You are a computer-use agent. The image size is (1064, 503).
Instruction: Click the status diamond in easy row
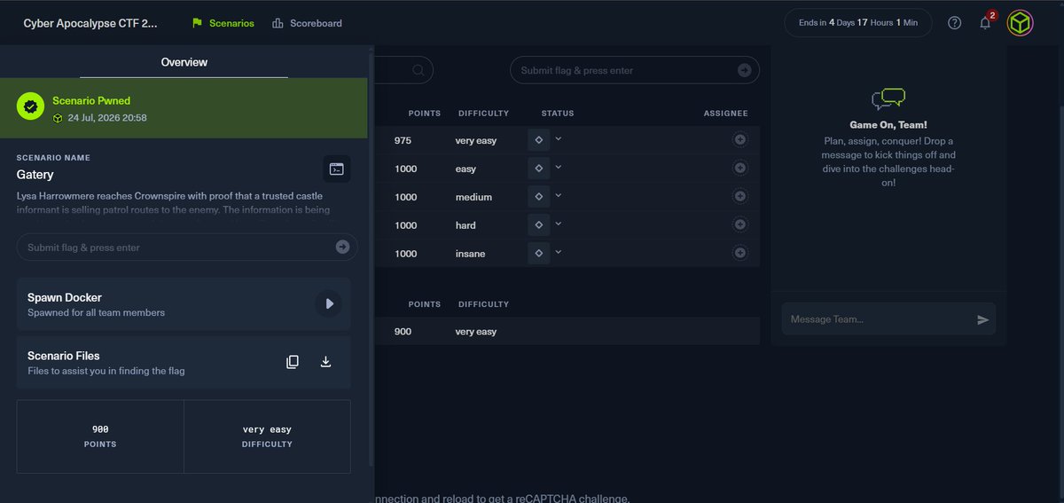(538, 169)
